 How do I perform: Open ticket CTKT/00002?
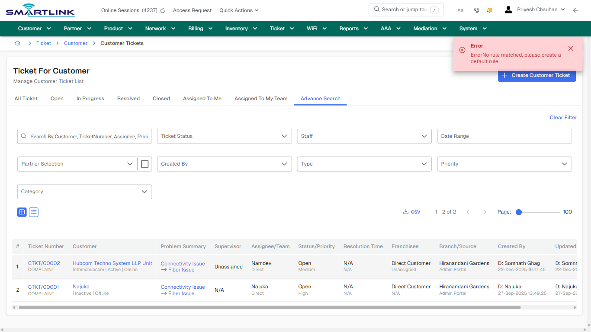[x=44, y=263]
